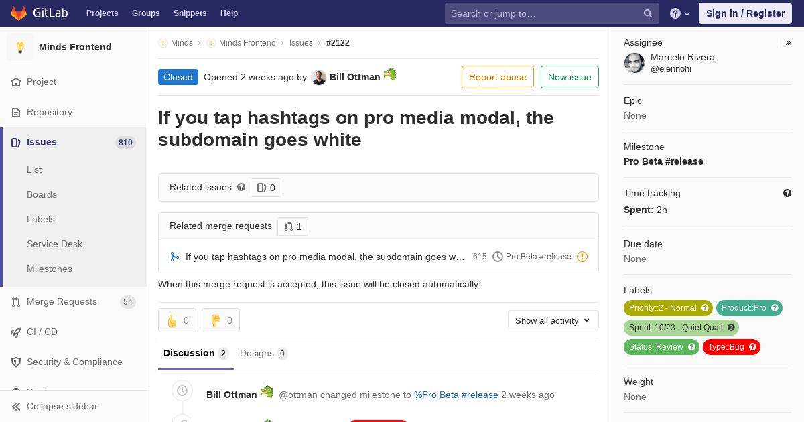Click the %Pro Beta #release activity link
804x422 pixels.
(456, 395)
